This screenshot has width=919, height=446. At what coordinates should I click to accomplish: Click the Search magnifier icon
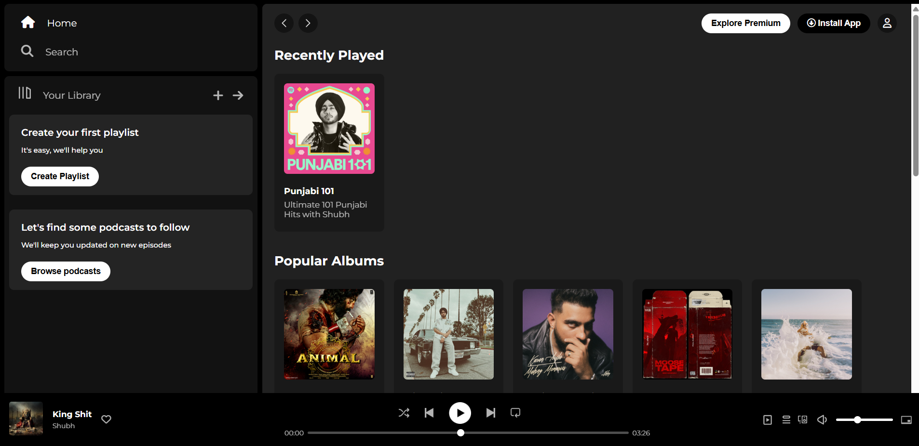27,51
